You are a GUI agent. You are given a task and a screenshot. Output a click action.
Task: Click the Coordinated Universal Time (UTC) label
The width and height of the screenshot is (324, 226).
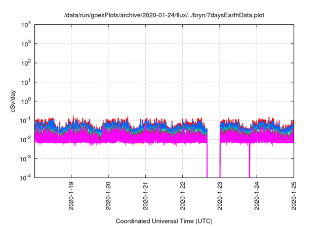164,221
